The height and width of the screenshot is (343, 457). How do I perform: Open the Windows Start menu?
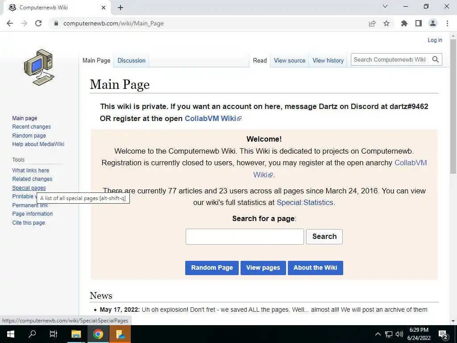(11, 334)
